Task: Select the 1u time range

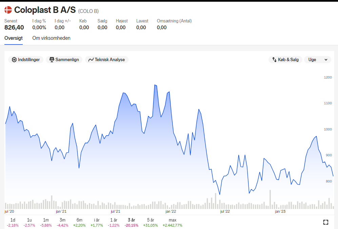Action: click(29, 222)
